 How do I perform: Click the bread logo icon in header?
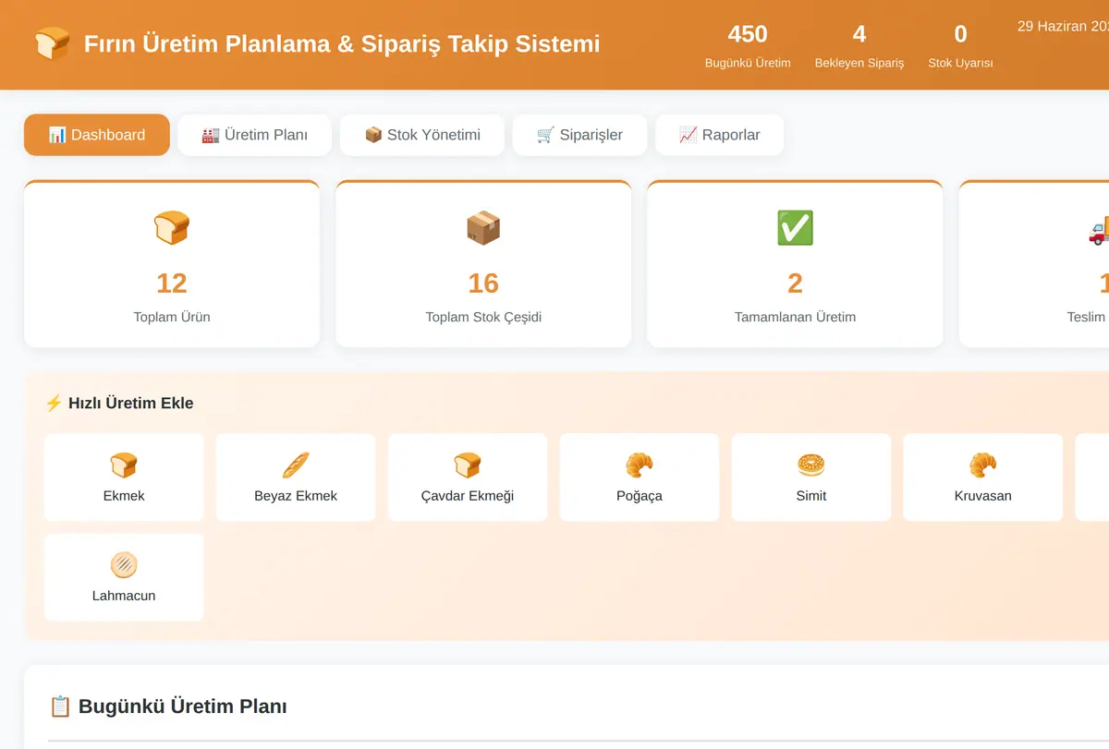click(x=52, y=43)
